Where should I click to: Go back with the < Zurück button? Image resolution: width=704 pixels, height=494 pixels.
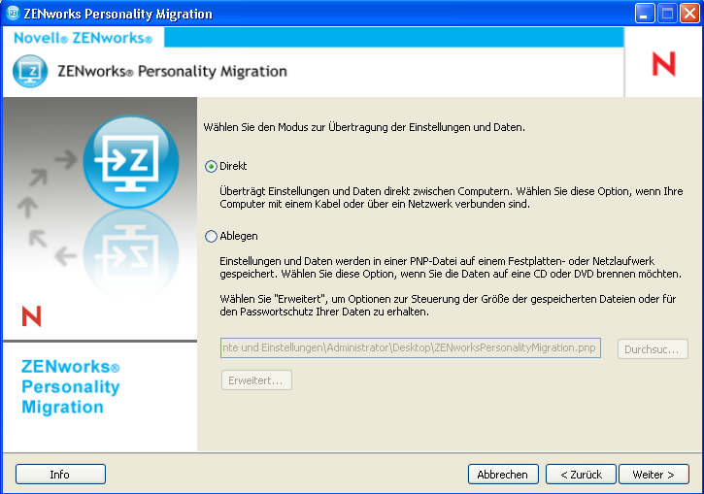[x=581, y=475]
